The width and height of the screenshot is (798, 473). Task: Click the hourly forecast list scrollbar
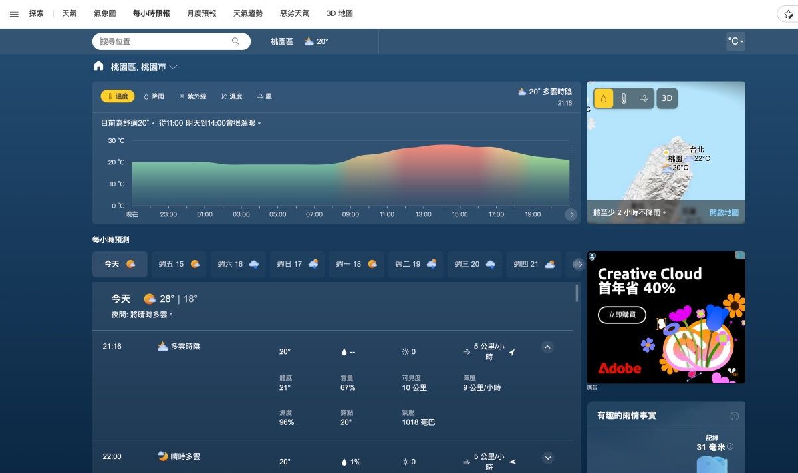click(x=577, y=293)
